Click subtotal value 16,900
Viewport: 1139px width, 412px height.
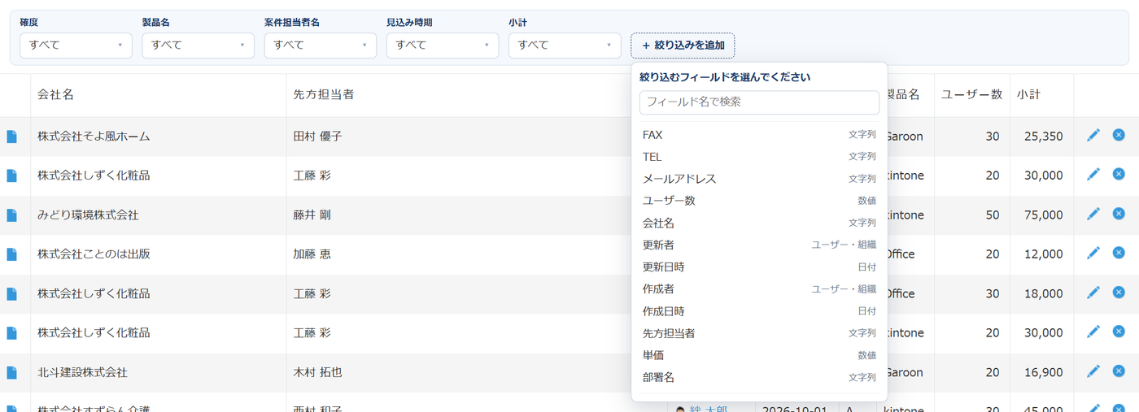coord(1043,372)
